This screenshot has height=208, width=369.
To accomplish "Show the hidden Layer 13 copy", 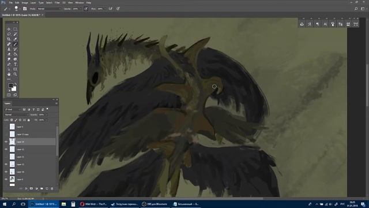I will (6, 134).
